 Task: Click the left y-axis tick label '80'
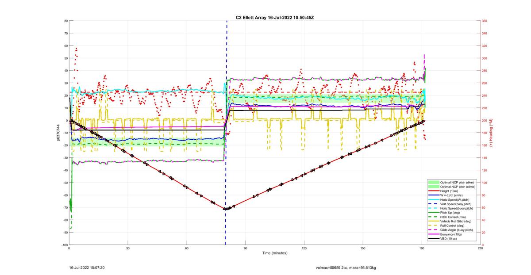65,21
